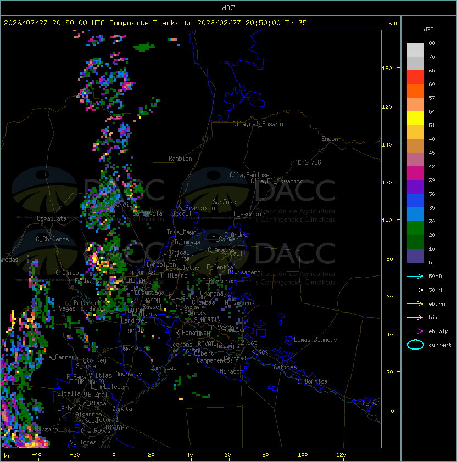Click the slate-purple swatch at the scale's bottom

pos(415,256)
